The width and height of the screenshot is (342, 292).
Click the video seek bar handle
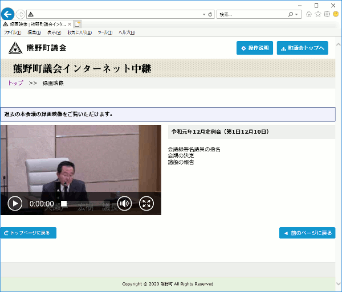click(64, 204)
